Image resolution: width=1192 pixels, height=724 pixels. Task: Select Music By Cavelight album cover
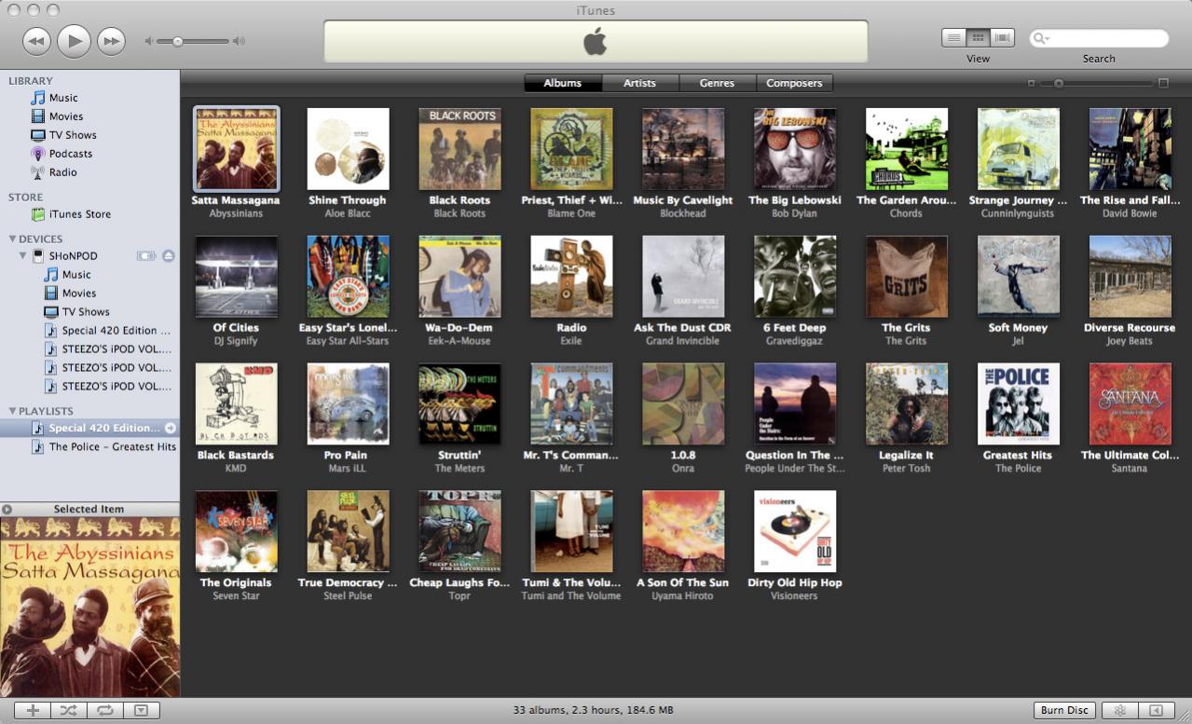click(x=683, y=149)
